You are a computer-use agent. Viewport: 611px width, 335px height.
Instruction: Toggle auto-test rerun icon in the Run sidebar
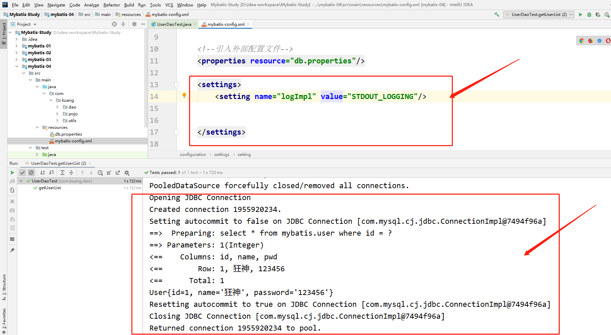tap(12, 190)
